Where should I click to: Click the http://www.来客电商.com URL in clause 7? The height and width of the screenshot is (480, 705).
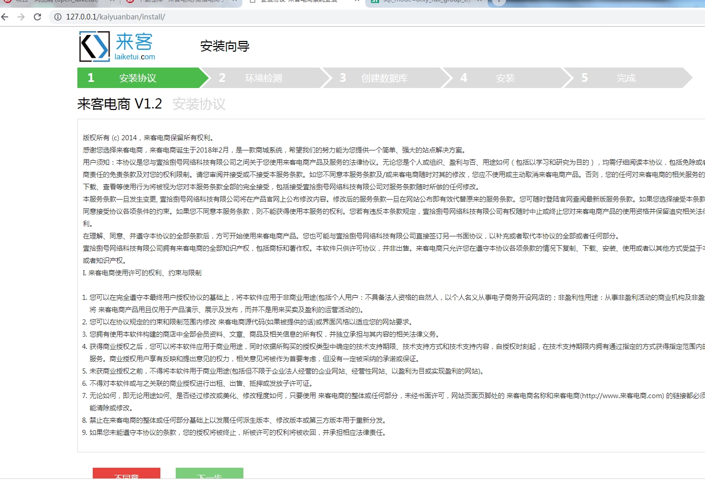[622, 396]
